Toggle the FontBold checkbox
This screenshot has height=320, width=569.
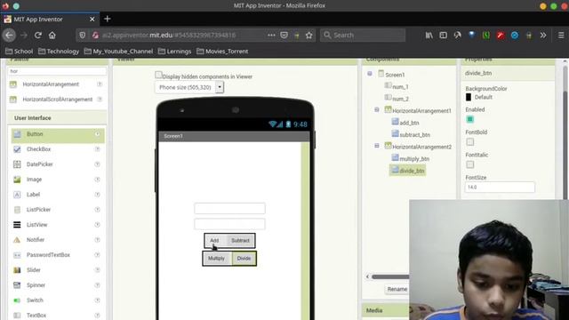pos(470,142)
